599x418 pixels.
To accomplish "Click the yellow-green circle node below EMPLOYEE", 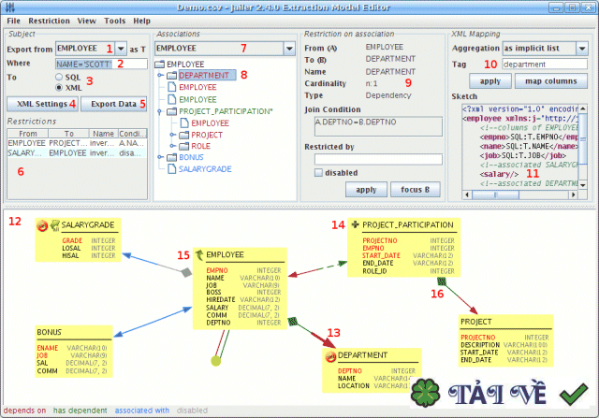I will coord(216,360).
